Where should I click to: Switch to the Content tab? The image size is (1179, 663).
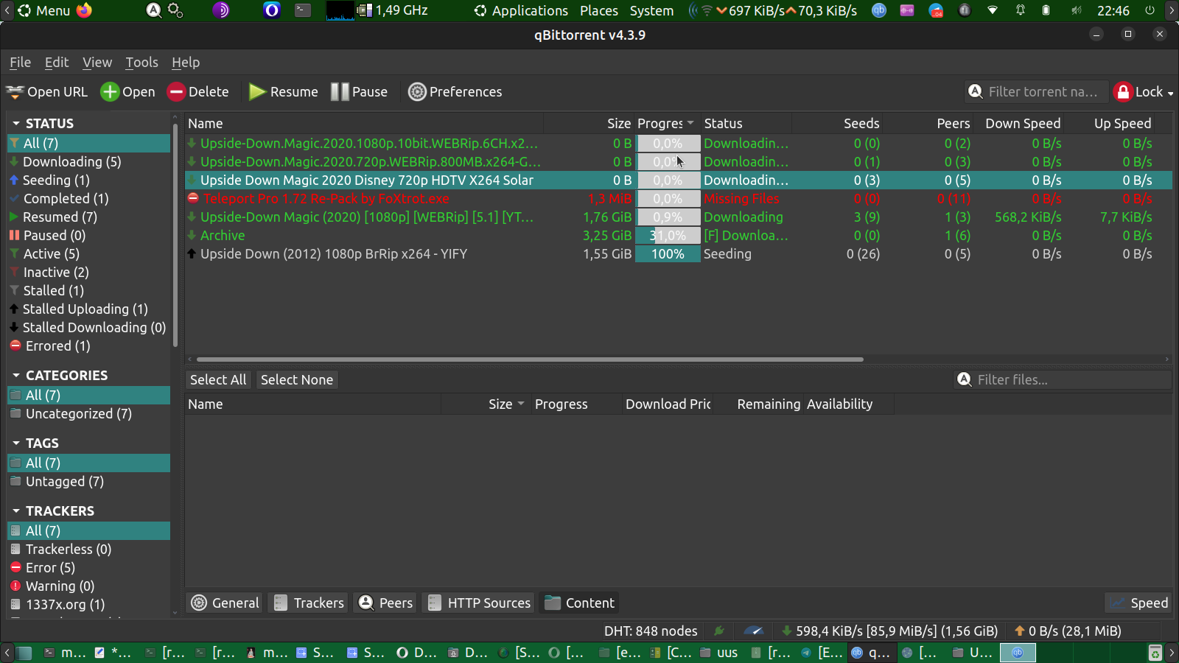tap(579, 603)
